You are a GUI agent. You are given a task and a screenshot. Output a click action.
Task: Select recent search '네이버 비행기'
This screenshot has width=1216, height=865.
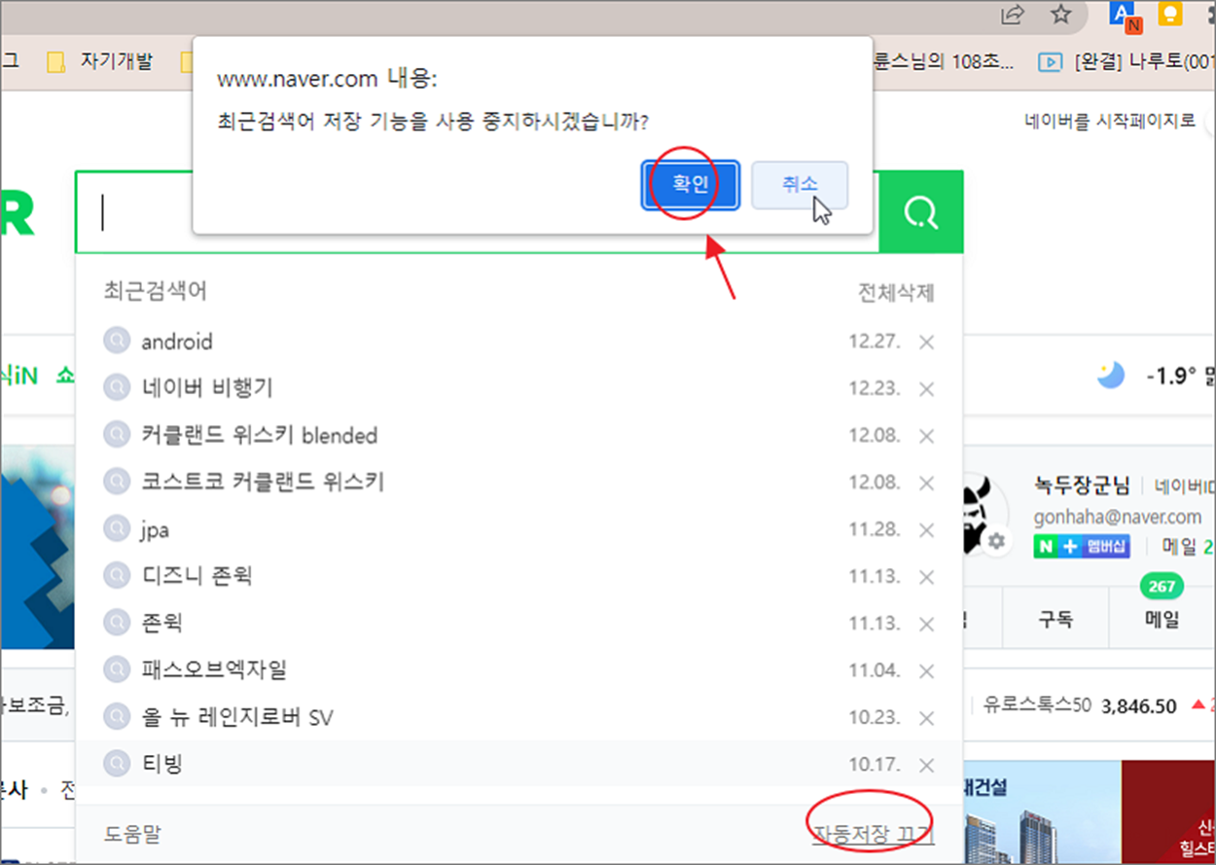point(207,388)
